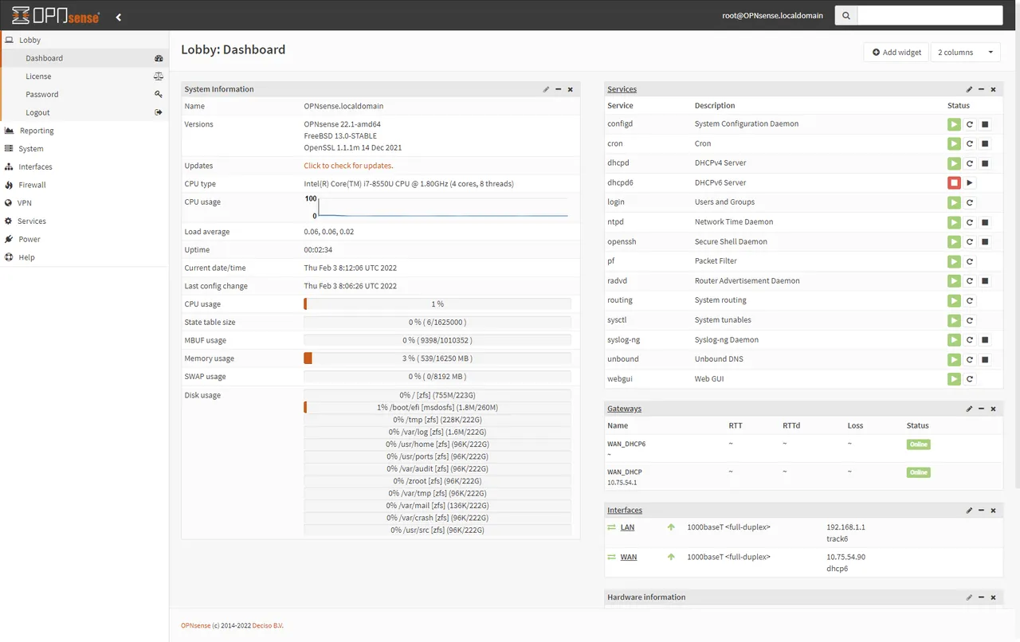Expand the Firewall menu
Image resolution: width=1020 pixels, height=642 pixels.
pyautogui.click(x=84, y=185)
